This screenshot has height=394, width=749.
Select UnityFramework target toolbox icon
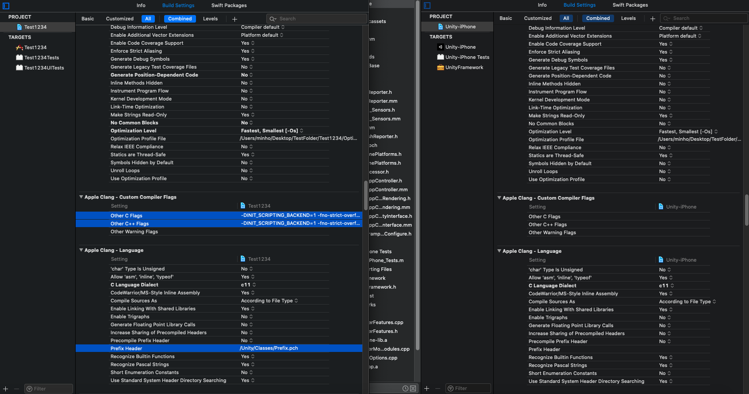point(440,67)
